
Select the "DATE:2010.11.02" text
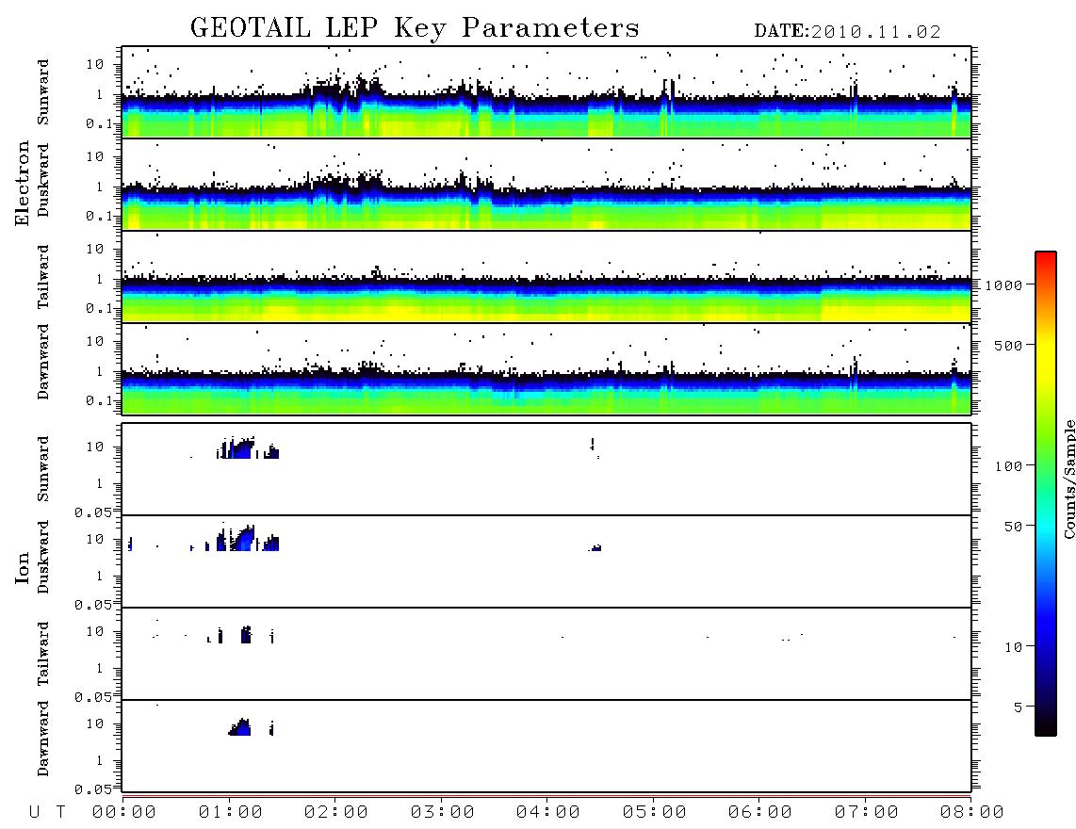(x=847, y=32)
